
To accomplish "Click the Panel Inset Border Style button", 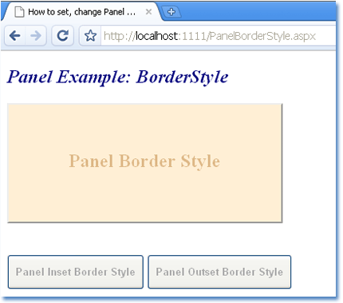I will 76,272.
